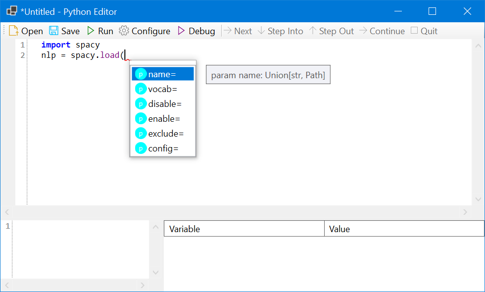Click the green Run play icon
The width and height of the screenshot is (485, 292).
click(90, 31)
